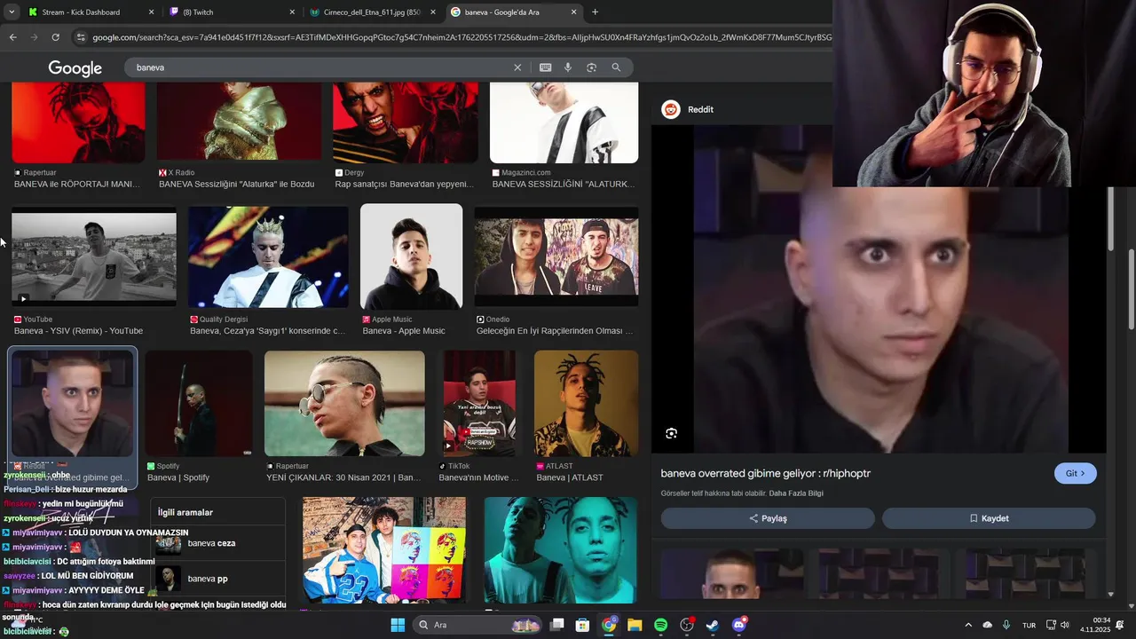
Task: Open the tab search dropdown arrow
Action: pos(11,12)
